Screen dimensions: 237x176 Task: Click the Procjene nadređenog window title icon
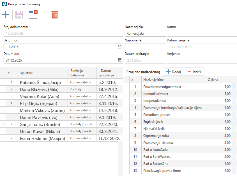click(4, 4)
